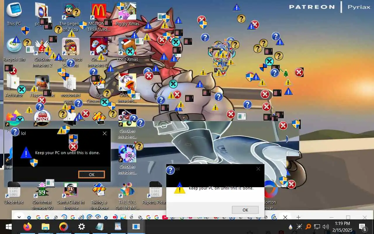Open the Recycle Bin on the desktop
Image resolution: width=374 pixels, height=234 pixels.
(14, 50)
